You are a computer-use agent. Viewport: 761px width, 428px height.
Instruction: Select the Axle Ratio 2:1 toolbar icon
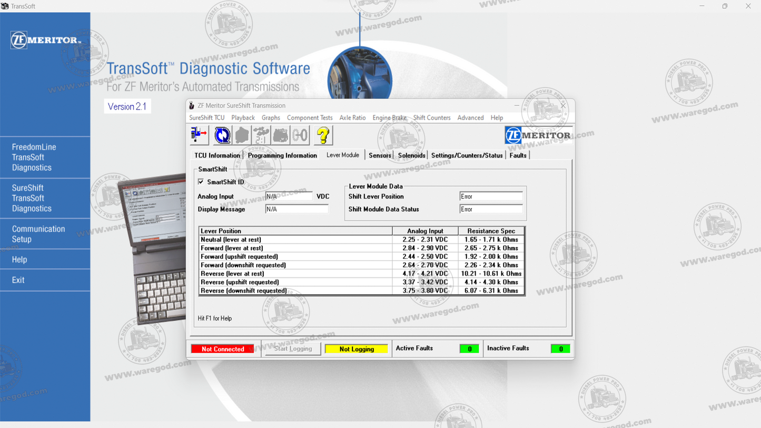coord(260,135)
